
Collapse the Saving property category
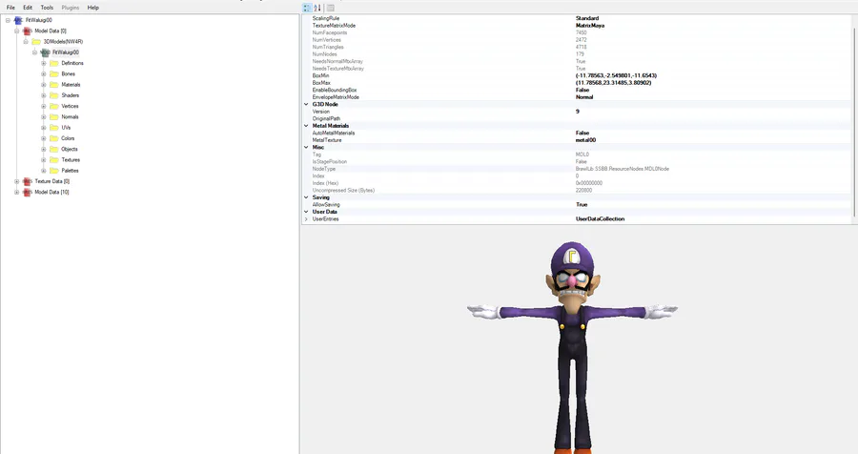click(306, 197)
